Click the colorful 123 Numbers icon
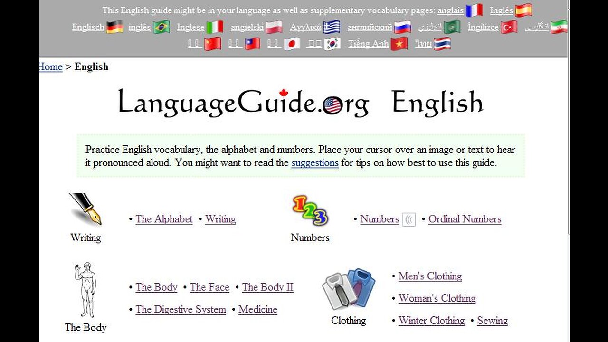The height and width of the screenshot is (342, 608). pyautogui.click(x=310, y=210)
